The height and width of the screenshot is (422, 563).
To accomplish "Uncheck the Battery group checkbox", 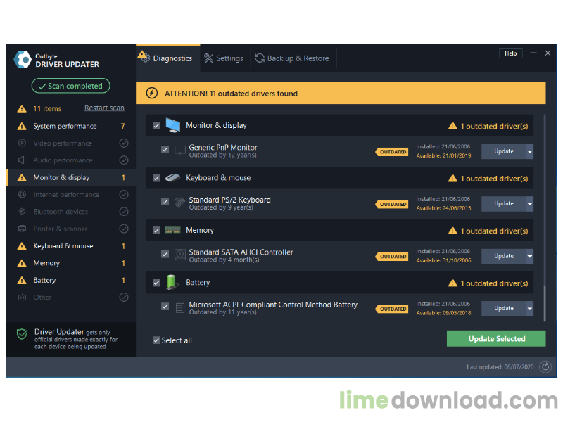I will (156, 283).
